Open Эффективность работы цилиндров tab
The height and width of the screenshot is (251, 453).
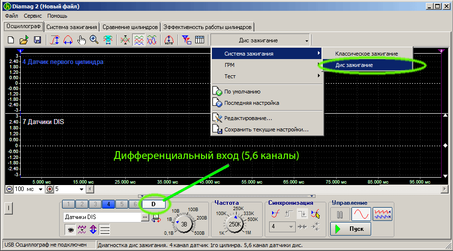[208, 27]
